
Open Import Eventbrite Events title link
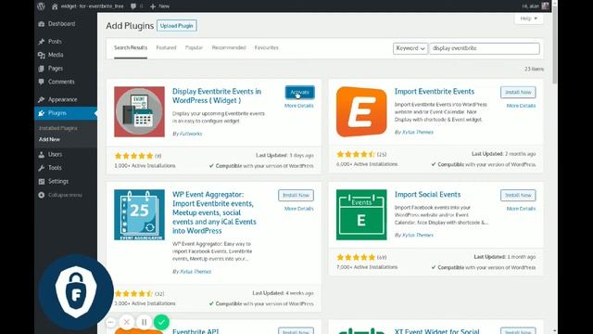(435, 91)
